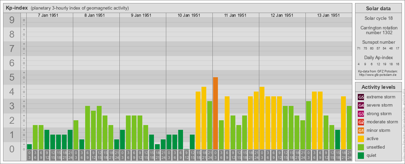Click the G5 extreme storm badge
The height and width of the screenshot is (164, 405).
(361, 97)
